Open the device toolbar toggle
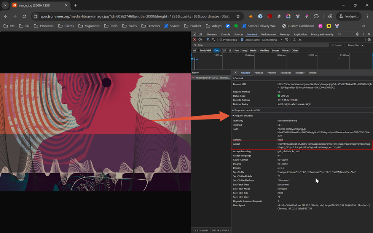The width and height of the screenshot is (373, 233). [200, 34]
